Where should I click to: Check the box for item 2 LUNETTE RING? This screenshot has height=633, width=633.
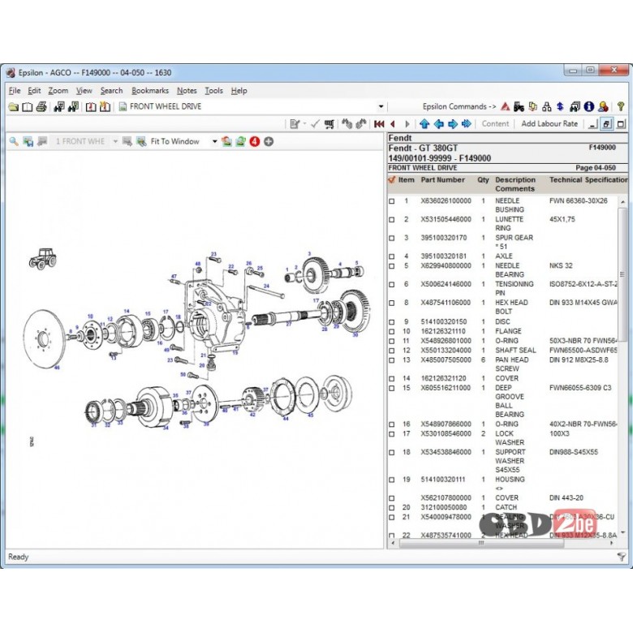(x=391, y=220)
